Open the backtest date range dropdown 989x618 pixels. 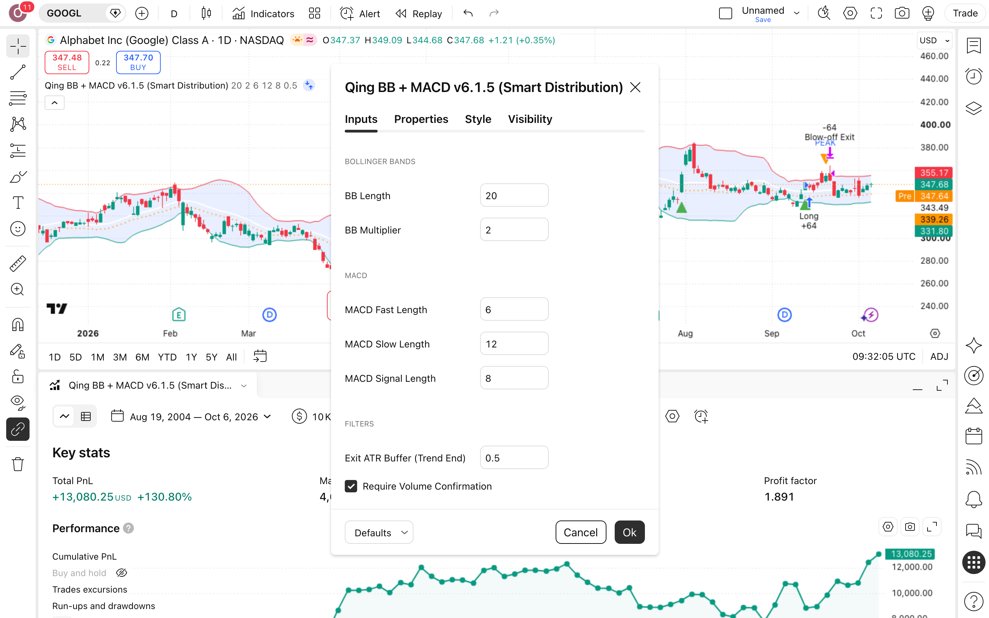(191, 416)
